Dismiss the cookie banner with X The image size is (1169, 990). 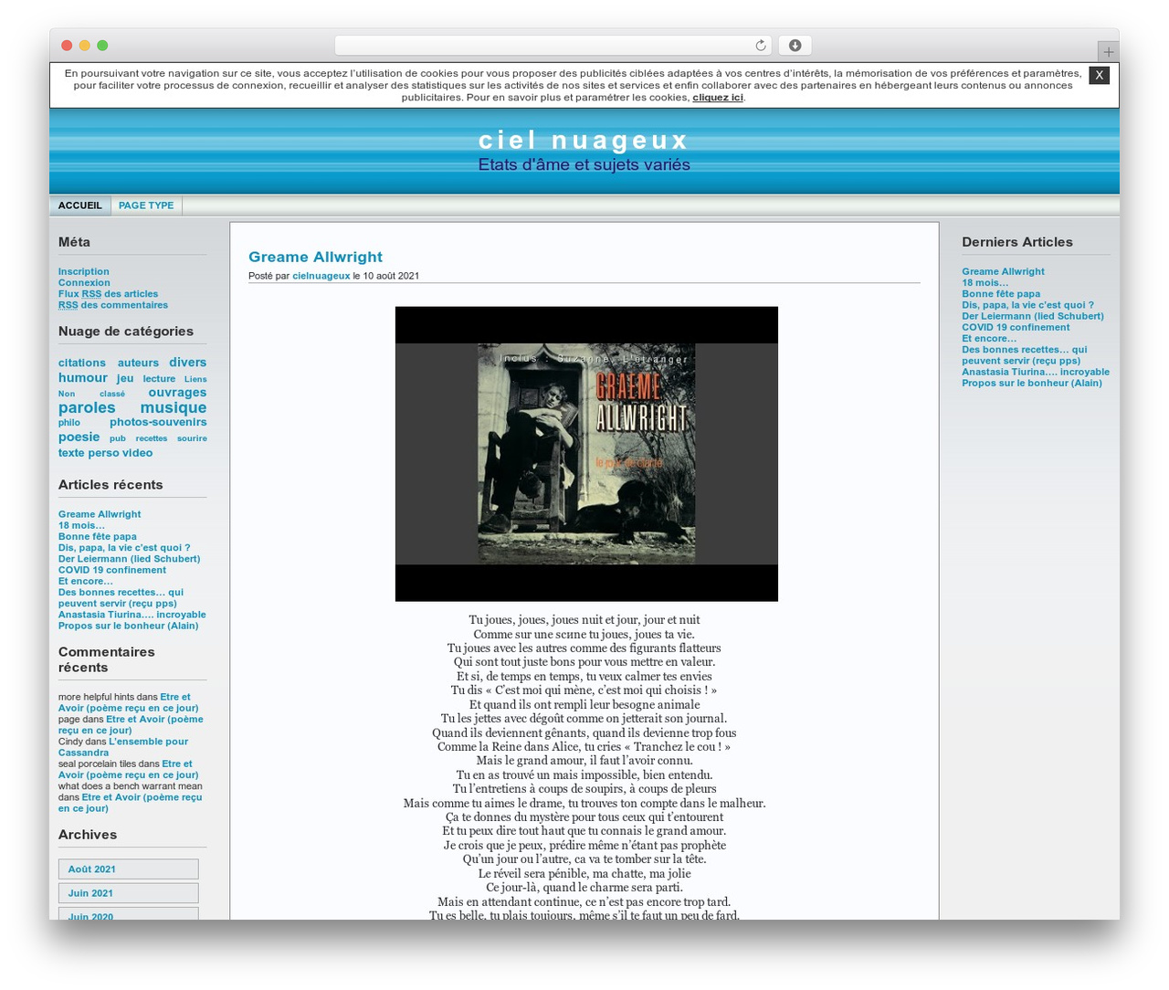click(x=1100, y=75)
